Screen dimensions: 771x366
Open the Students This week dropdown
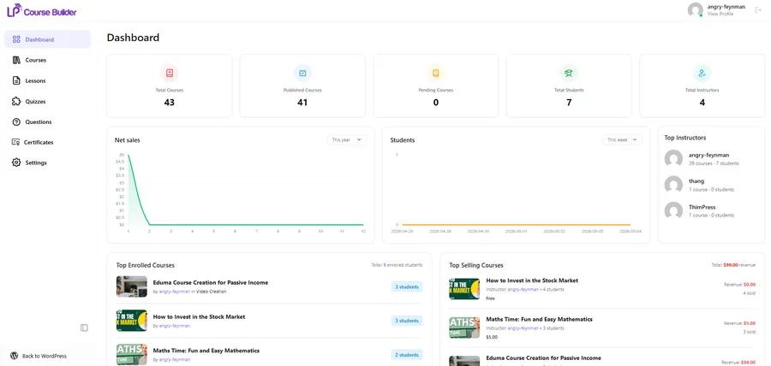[622, 140]
